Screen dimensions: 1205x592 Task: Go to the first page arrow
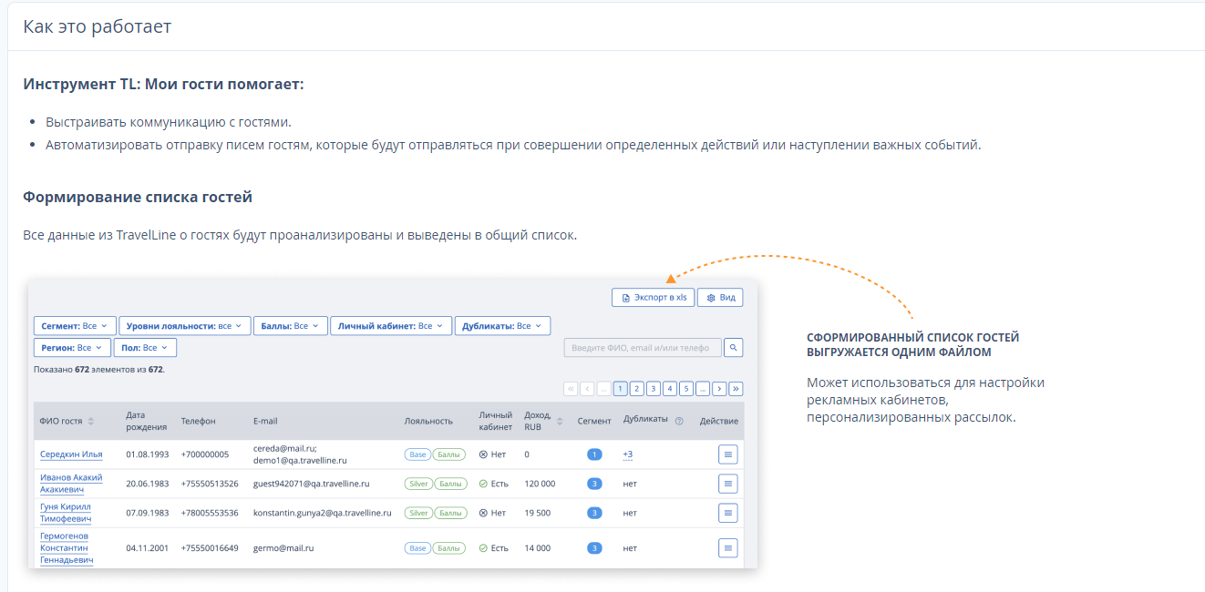point(572,389)
